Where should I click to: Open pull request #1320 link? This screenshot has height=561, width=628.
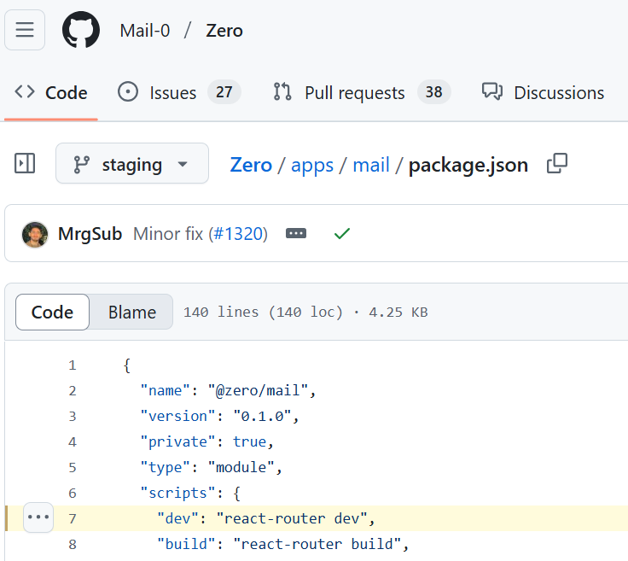[x=239, y=234]
